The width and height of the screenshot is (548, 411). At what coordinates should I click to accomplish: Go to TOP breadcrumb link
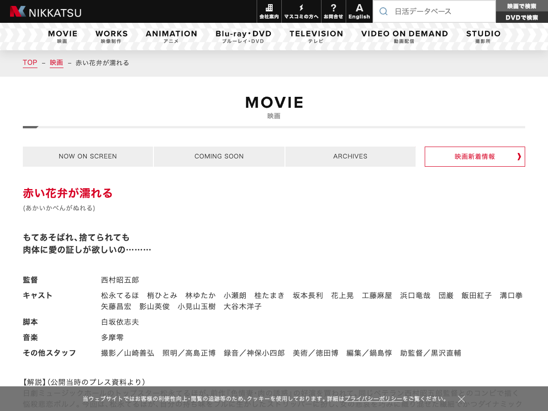tap(30, 63)
